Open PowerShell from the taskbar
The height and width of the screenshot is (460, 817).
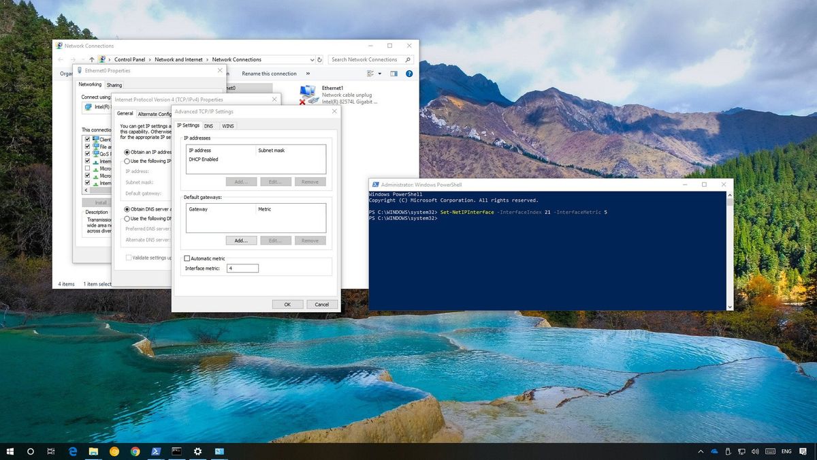coord(155,451)
